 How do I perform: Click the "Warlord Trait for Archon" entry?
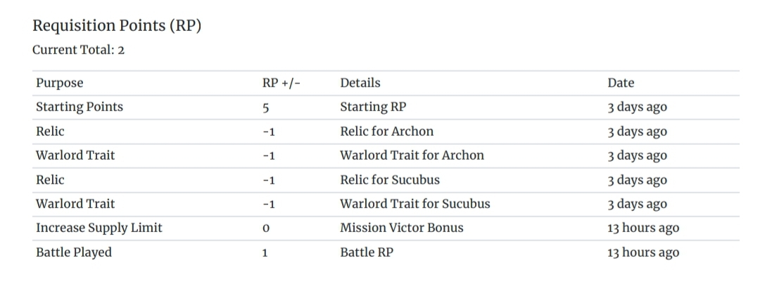click(412, 155)
